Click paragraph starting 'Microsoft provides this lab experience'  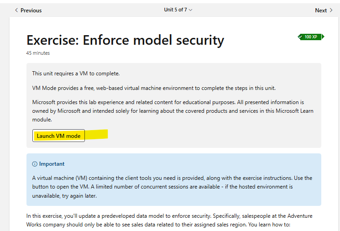coord(173,111)
